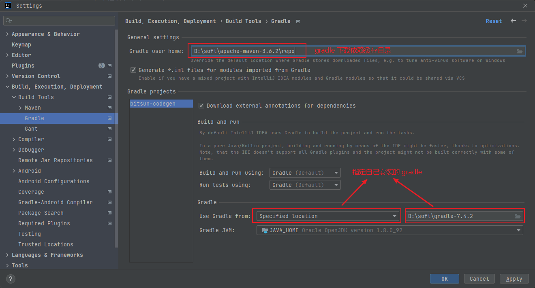Browse folder for Gradle installation path

[518, 216]
